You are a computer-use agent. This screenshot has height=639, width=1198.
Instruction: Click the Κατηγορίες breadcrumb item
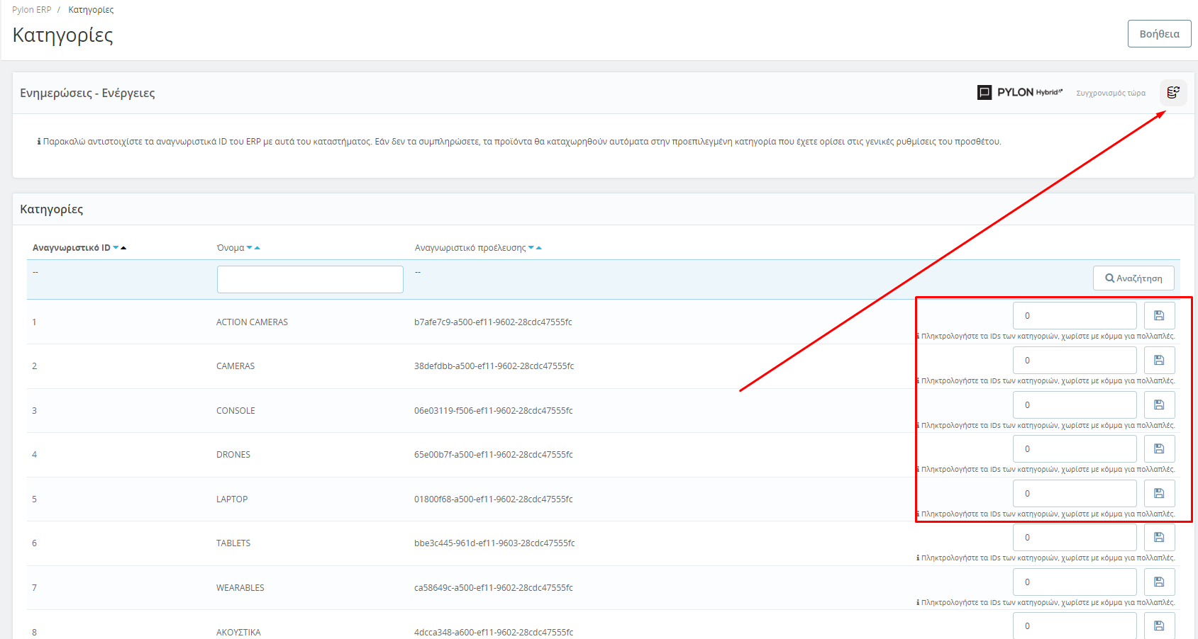click(91, 10)
